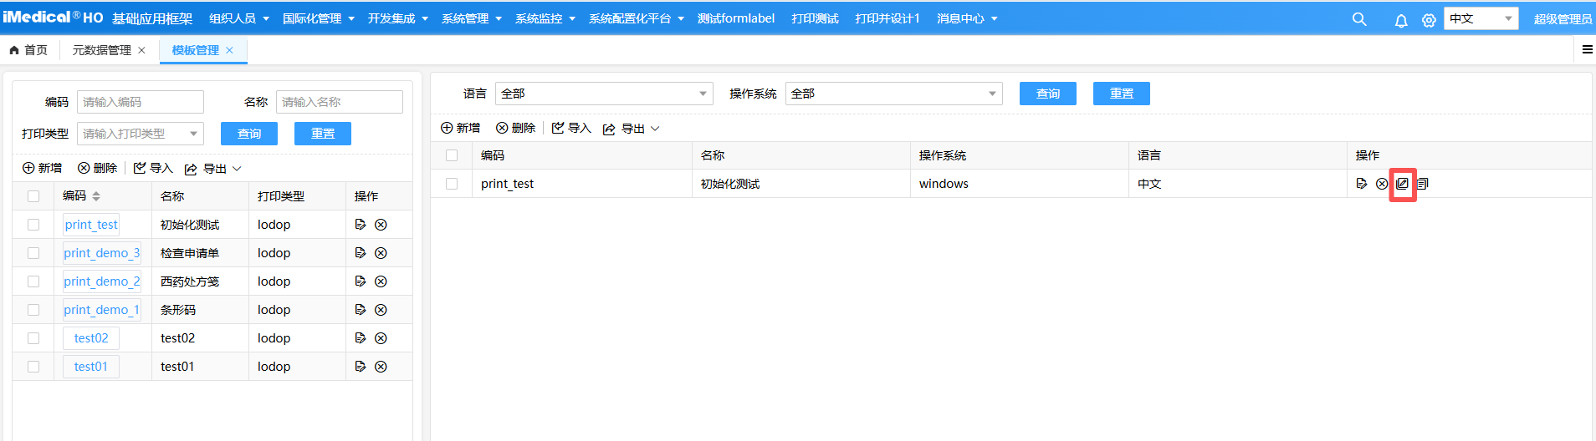
Task: Check the print_demo_2 row checkbox
Action: [x=33, y=281]
